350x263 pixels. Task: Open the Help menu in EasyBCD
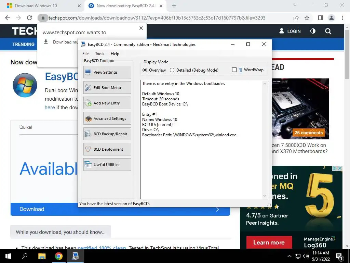coord(115,54)
